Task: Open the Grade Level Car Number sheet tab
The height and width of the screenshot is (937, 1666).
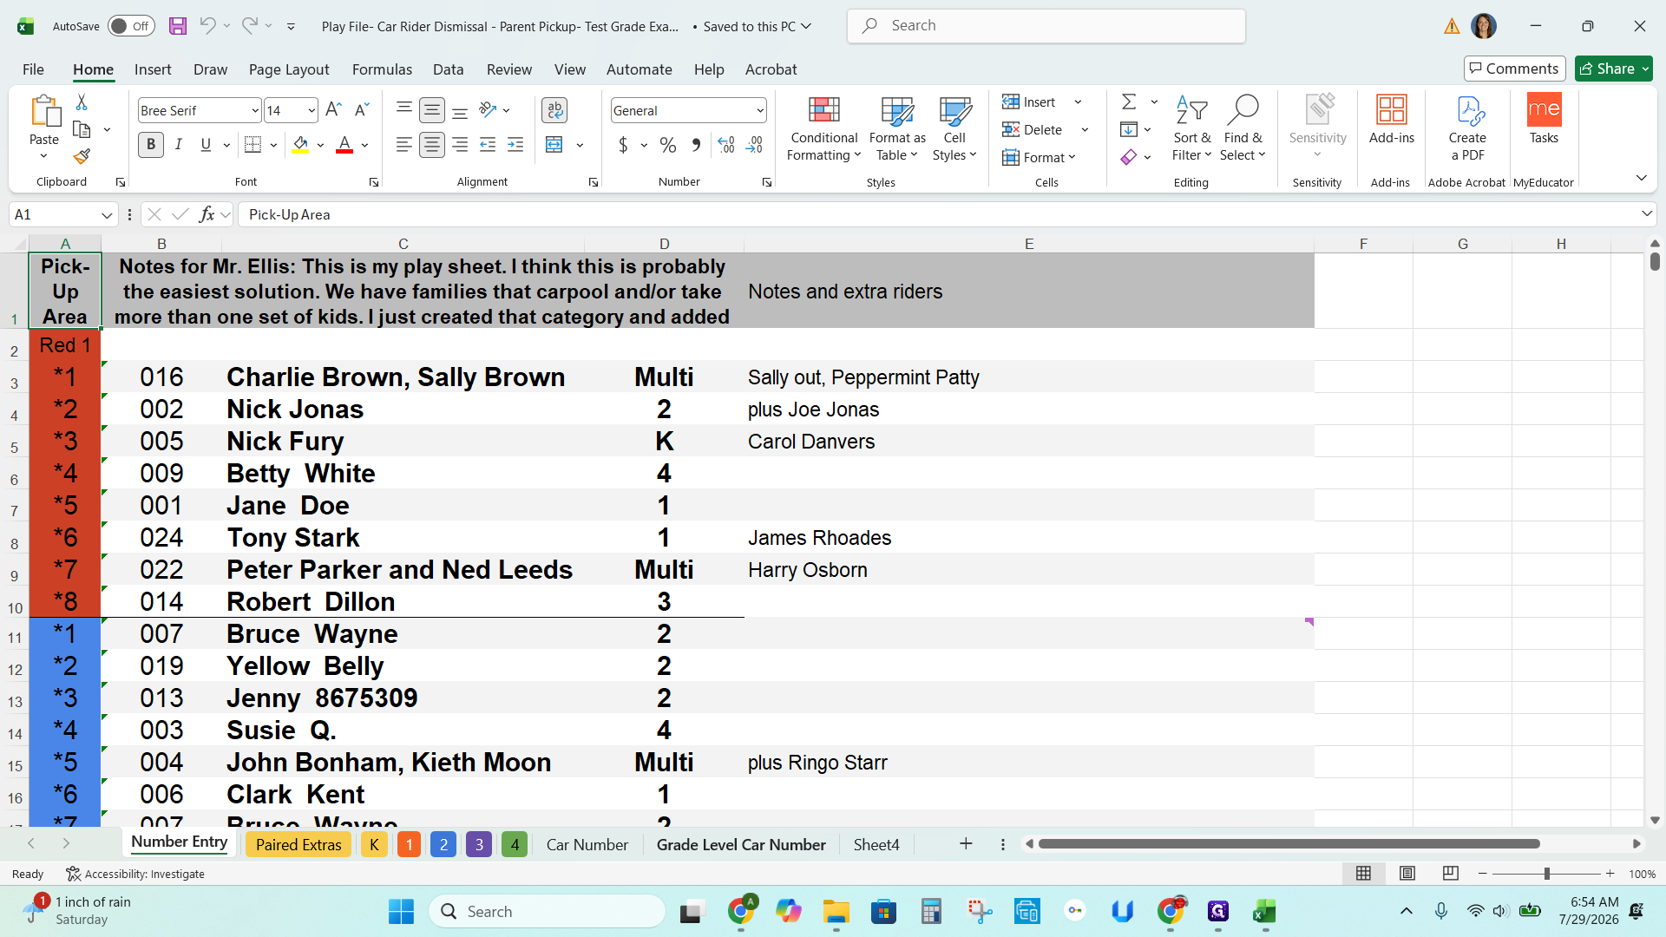Action: [741, 844]
